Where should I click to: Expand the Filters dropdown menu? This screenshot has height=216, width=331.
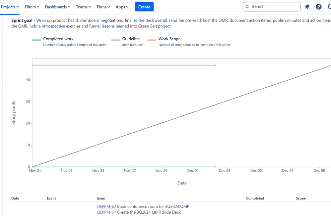32,7
